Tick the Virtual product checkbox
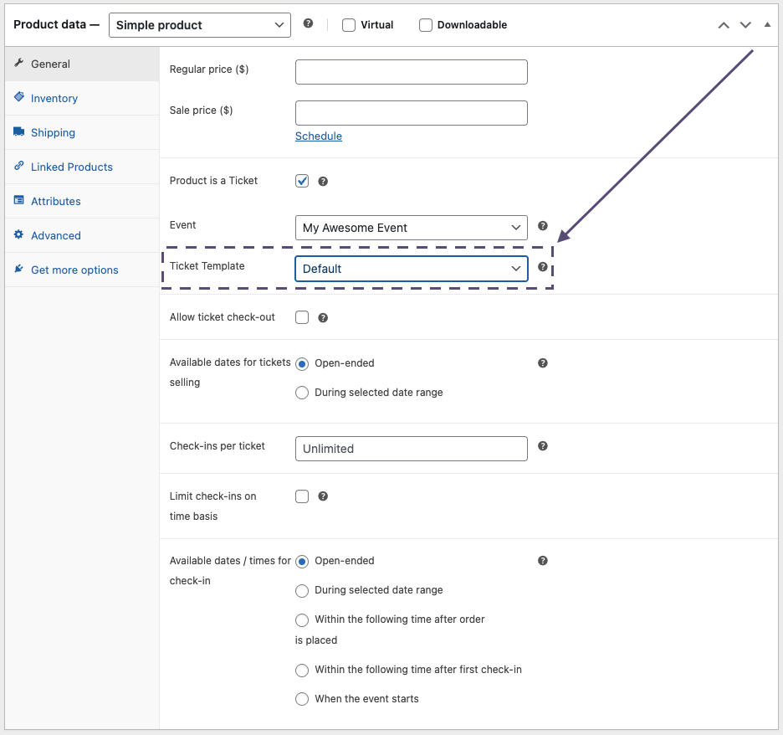The width and height of the screenshot is (783, 735). point(349,25)
